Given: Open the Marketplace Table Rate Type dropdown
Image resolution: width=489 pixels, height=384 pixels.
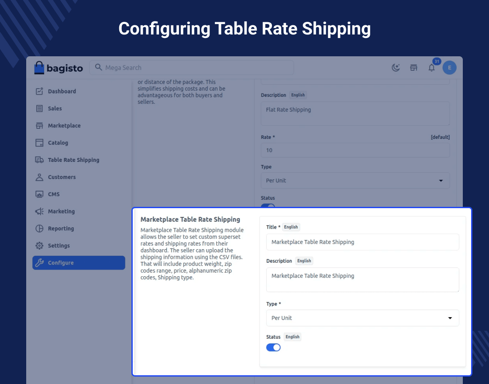Looking at the screenshot, I should [x=362, y=318].
